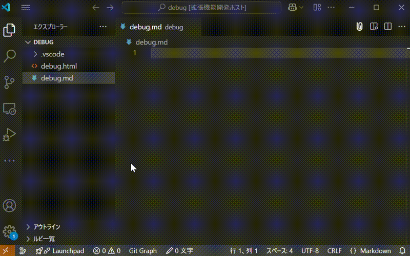Switch to the debug.md editor tab
Image resolution: width=410 pixels, height=256 pixels.
tap(158, 27)
